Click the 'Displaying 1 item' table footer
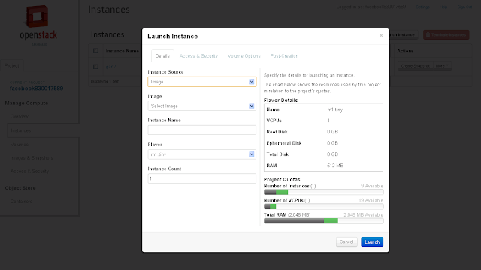The image size is (481, 270). point(105,81)
